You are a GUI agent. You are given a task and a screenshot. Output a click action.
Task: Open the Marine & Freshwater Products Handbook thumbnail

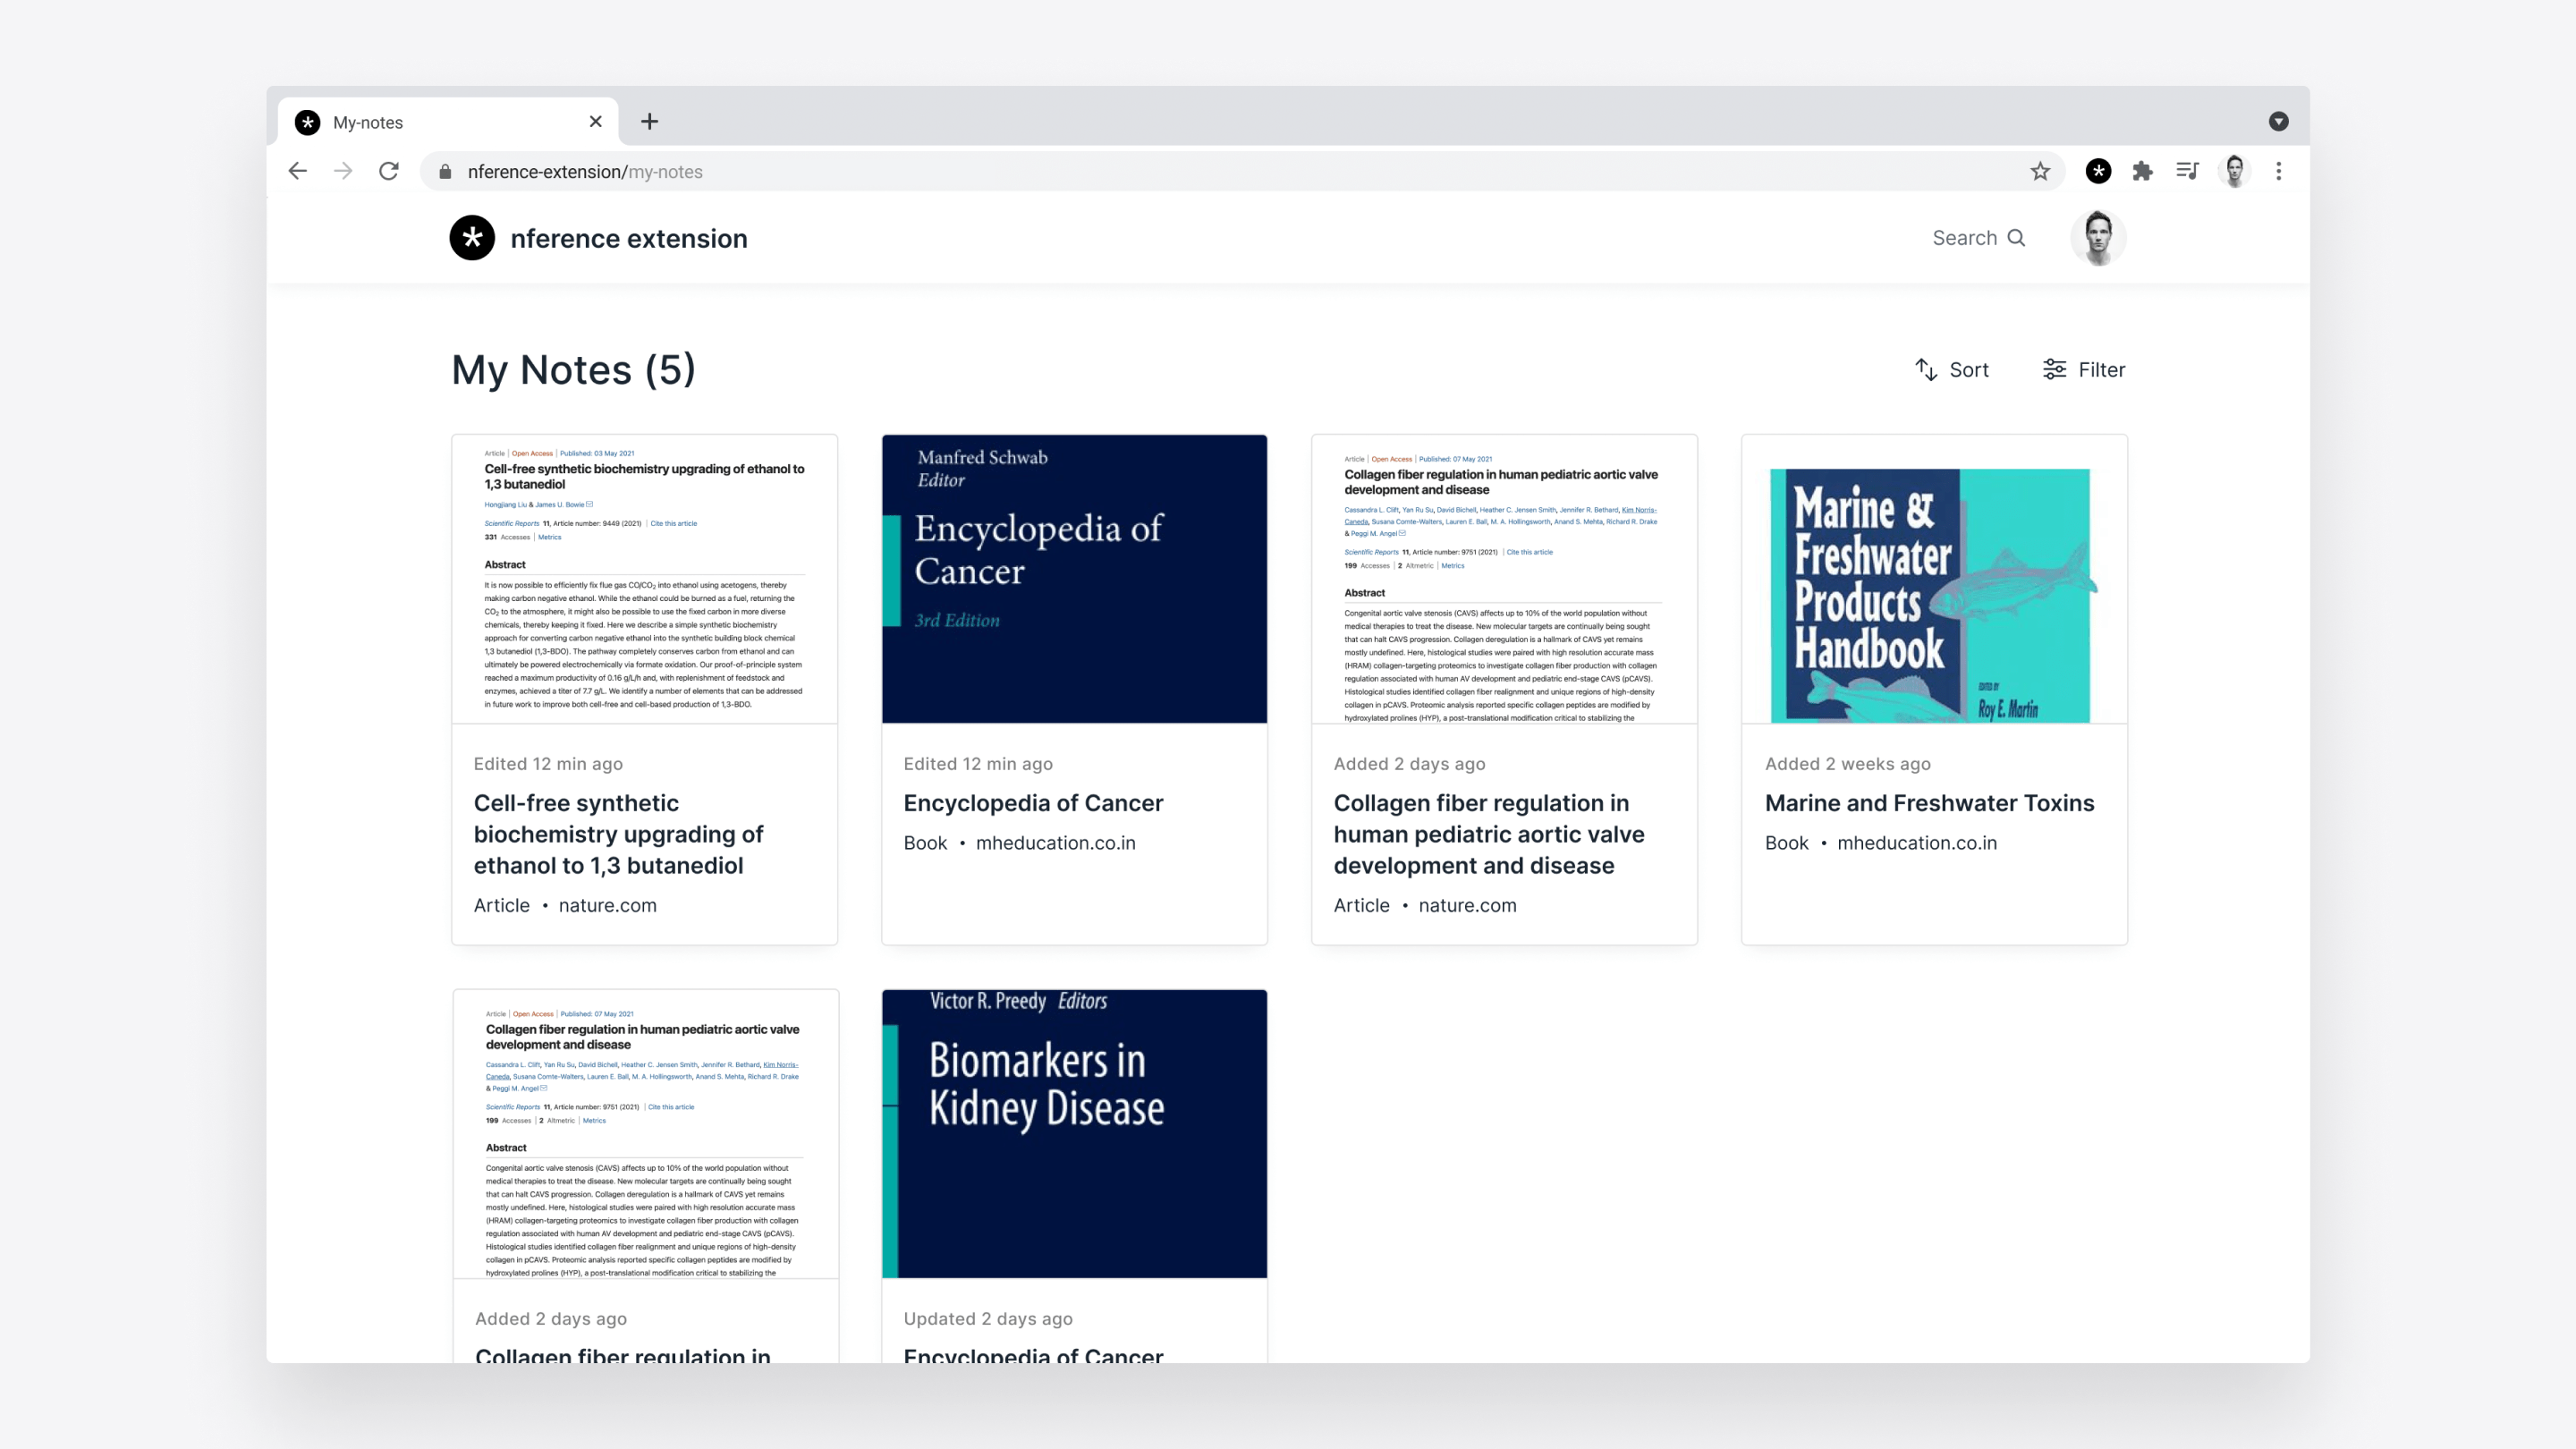click(x=1933, y=580)
